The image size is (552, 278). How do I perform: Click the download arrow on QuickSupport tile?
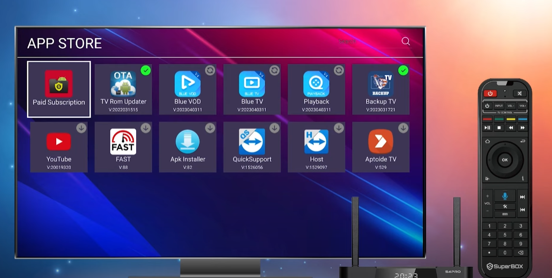[275, 128]
